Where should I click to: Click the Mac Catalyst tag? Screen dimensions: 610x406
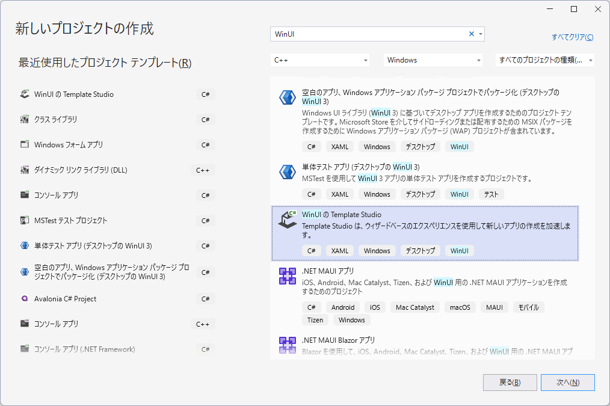tap(415, 307)
